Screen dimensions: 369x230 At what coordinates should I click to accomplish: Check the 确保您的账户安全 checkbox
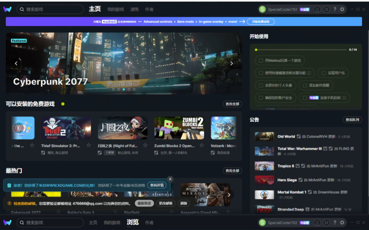pyautogui.click(x=261, y=98)
